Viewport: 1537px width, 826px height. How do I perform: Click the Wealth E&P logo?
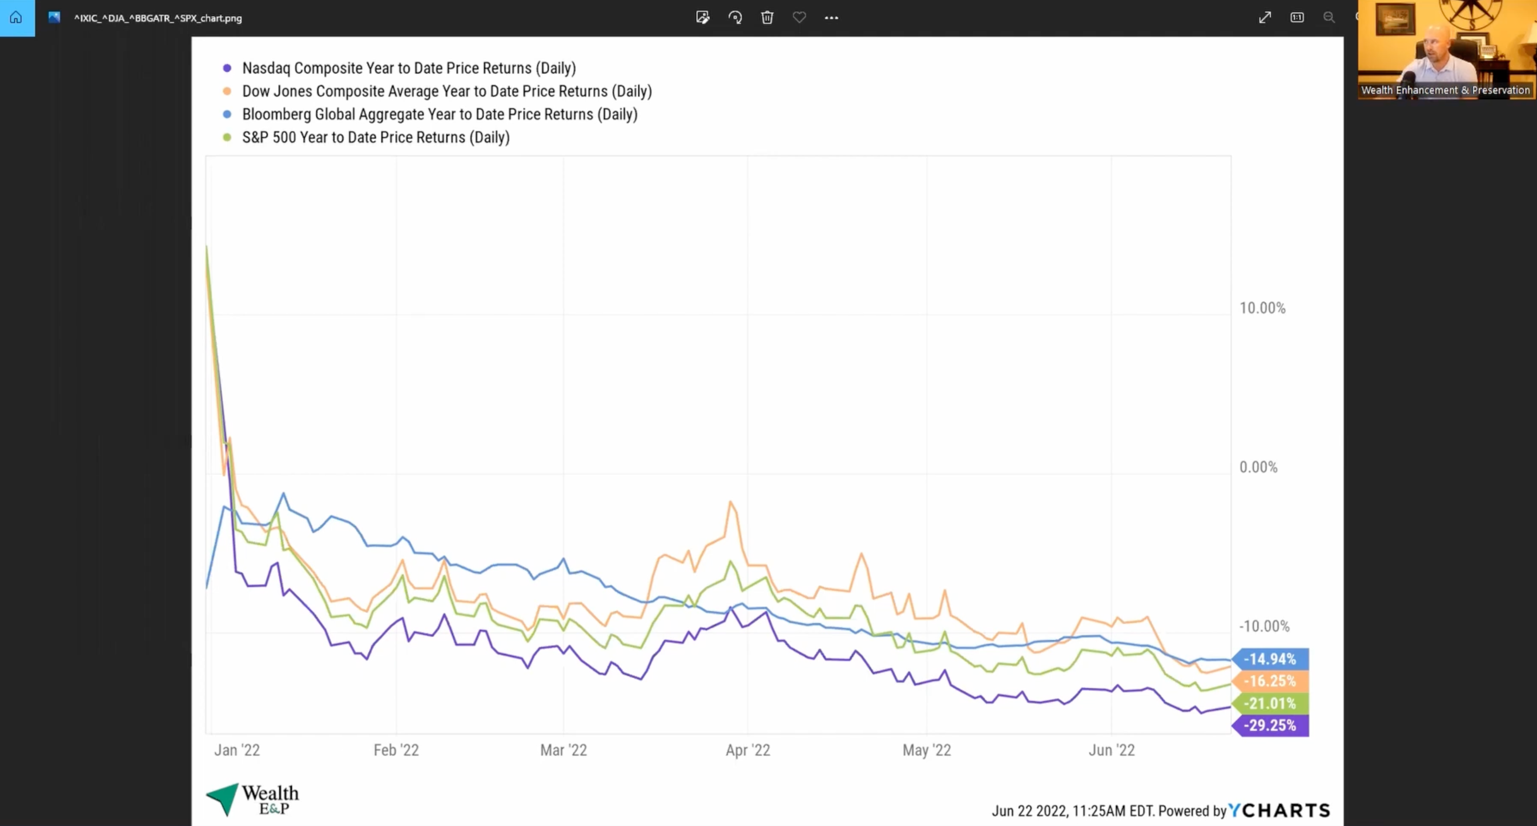[x=253, y=800]
